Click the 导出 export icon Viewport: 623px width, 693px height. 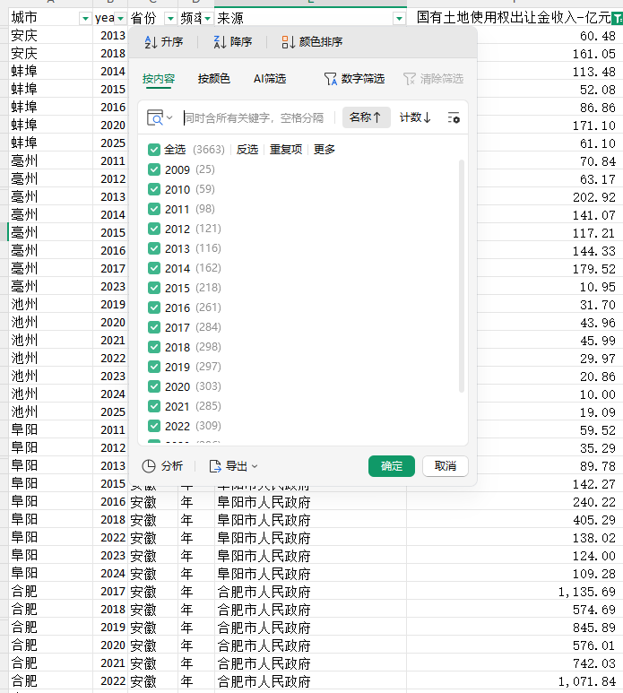(x=215, y=466)
